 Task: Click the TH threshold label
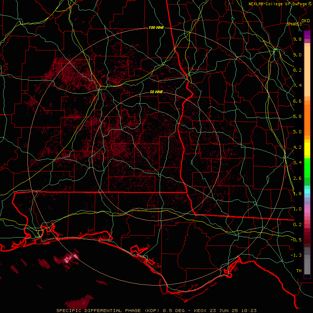(299, 271)
